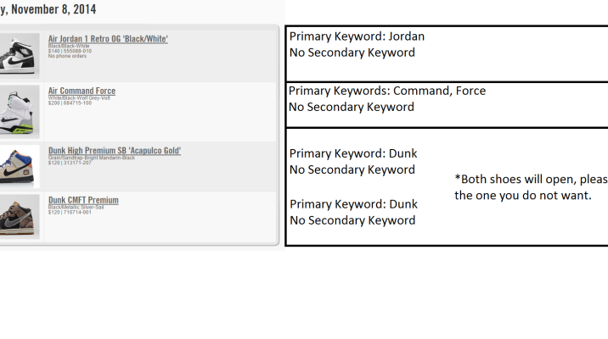Viewport: 608px width, 339px height.
Task: Click 'No Secondary Keyword' under the Jordan keyword
Action: (352, 53)
